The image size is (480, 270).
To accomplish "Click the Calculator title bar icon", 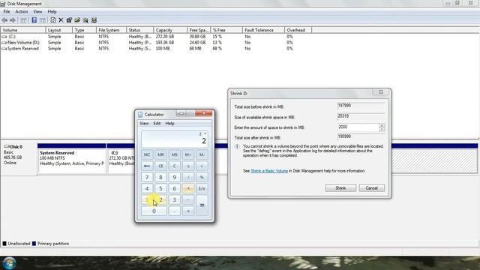I will 140,115.
